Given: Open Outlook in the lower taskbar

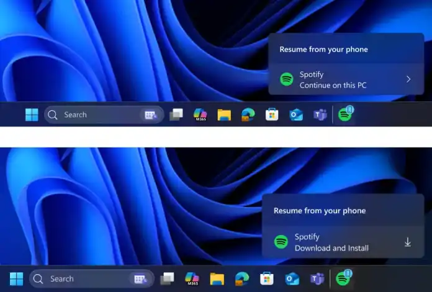Looking at the screenshot, I should pos(292,278).
